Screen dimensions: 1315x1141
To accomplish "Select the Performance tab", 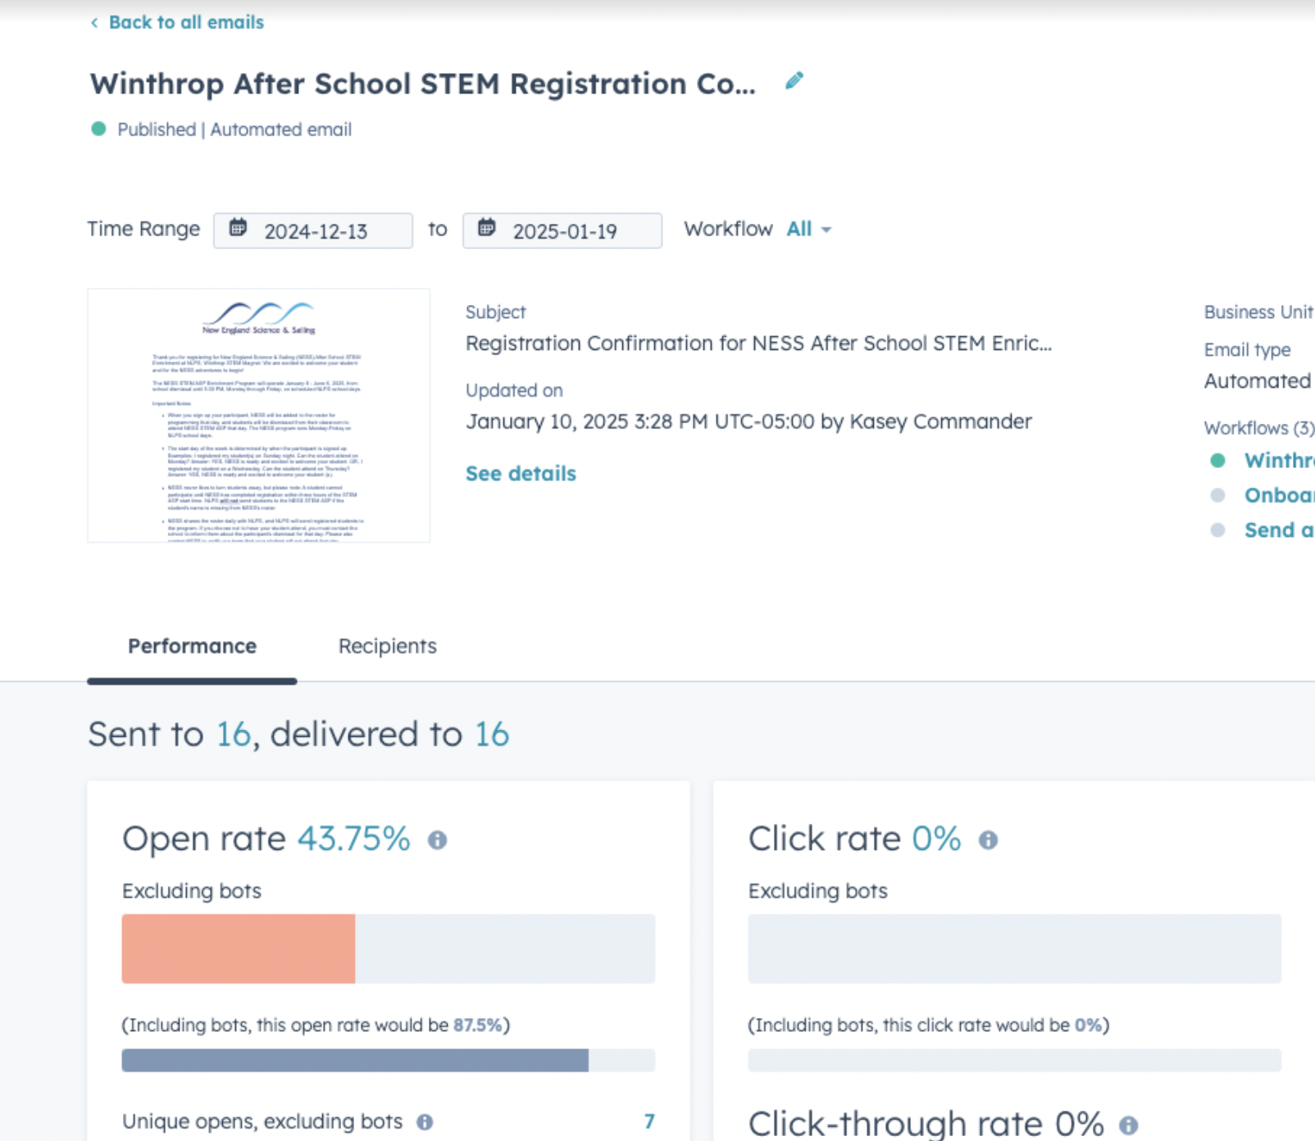I will pos(192,647).
